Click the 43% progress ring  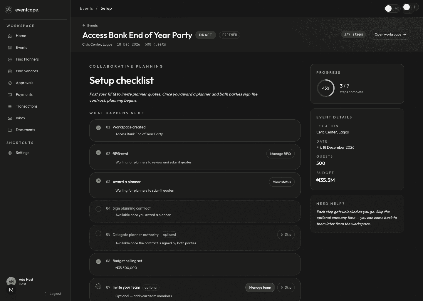click(x=326, y=88)
